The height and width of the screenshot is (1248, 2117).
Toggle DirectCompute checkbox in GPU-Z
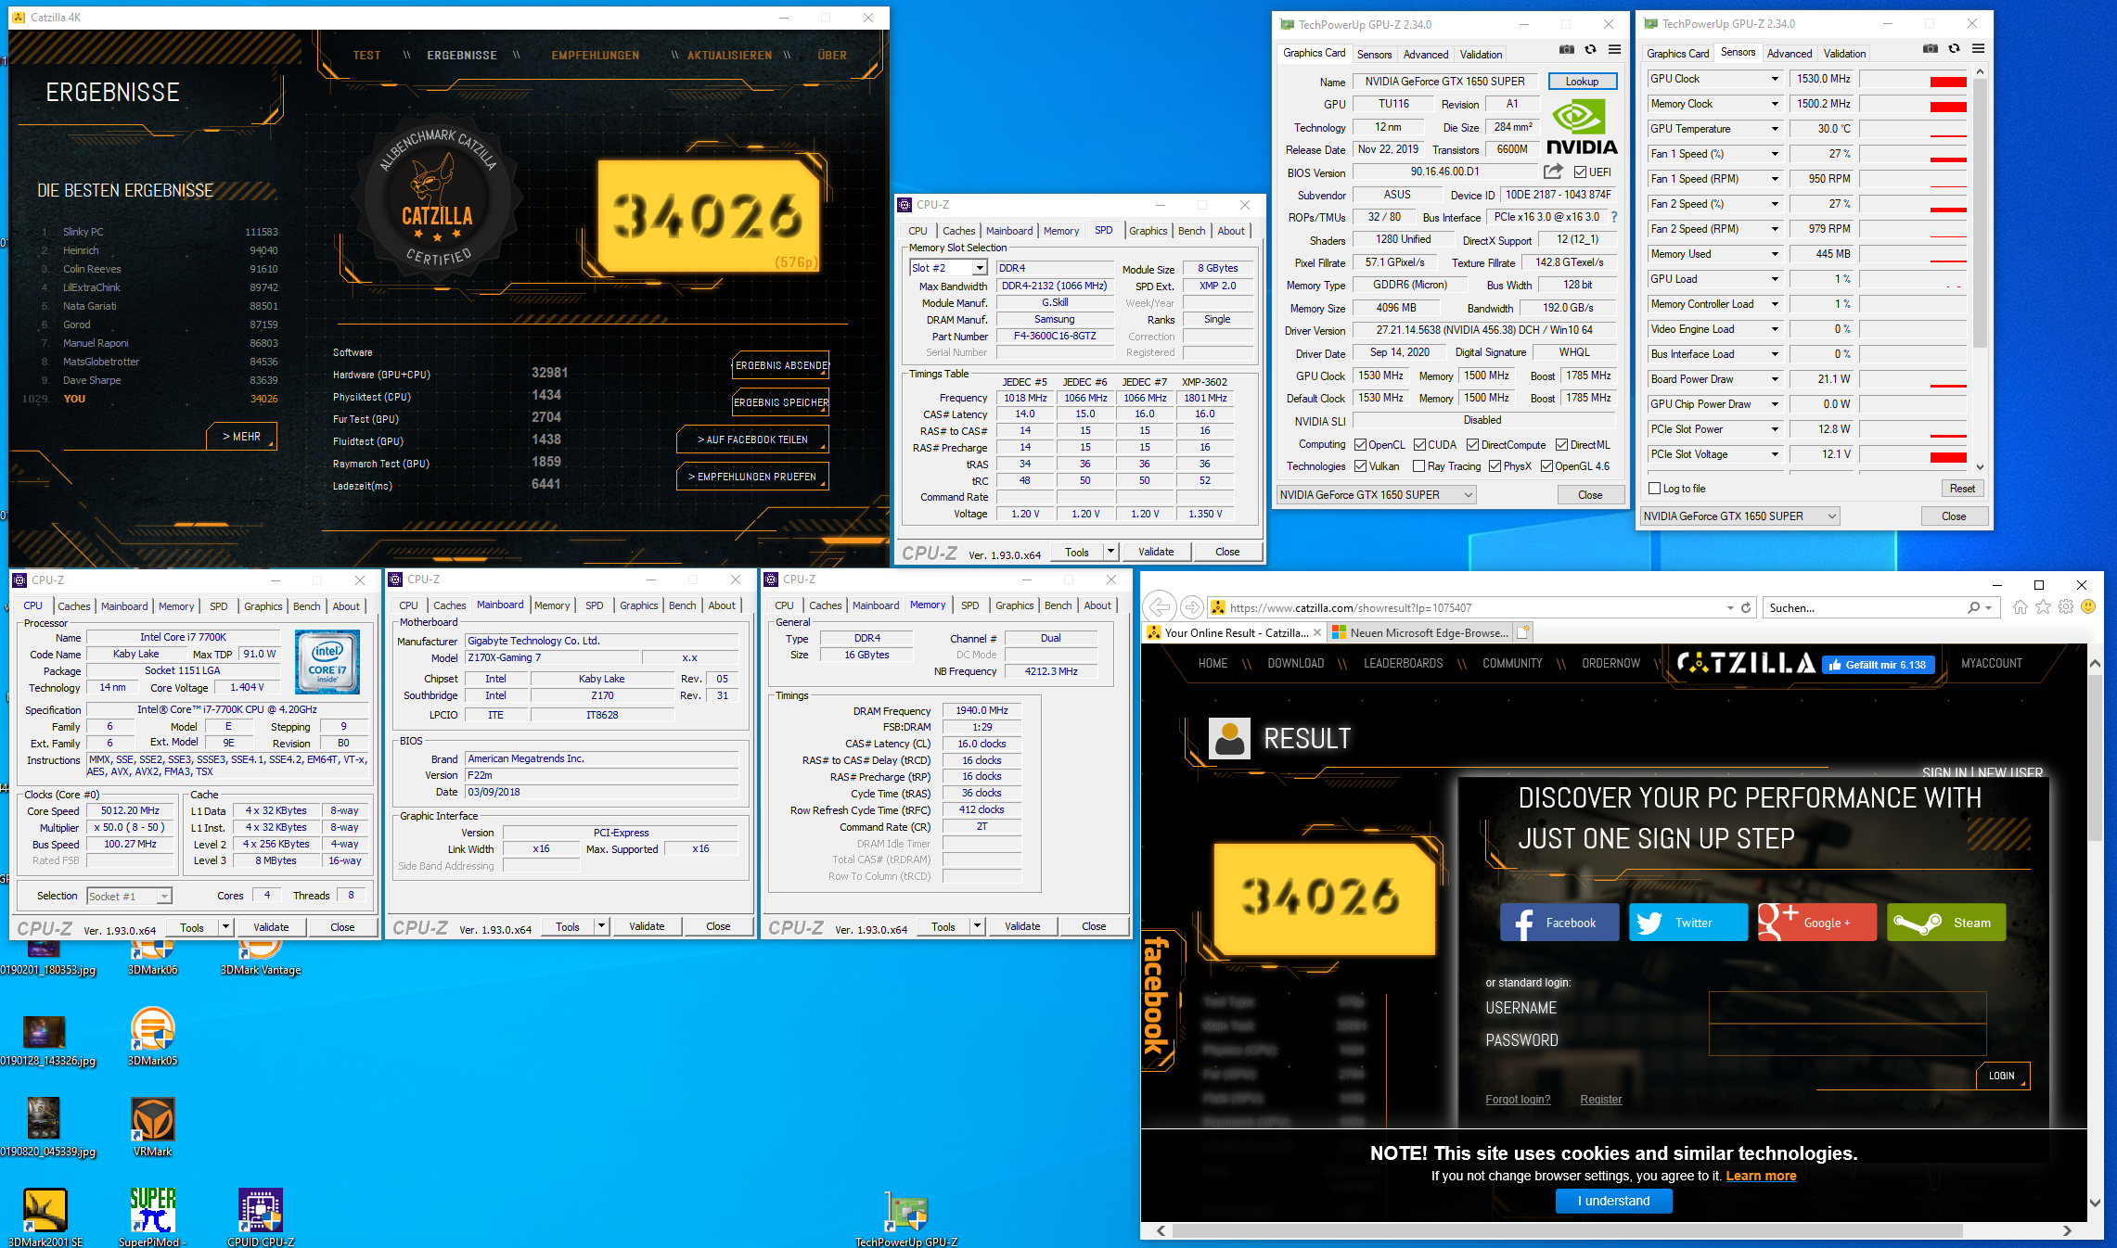(1473, 445)
